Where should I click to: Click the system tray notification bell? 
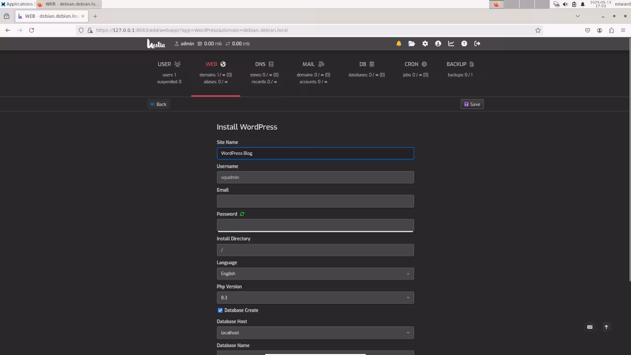tap(583, 4)
